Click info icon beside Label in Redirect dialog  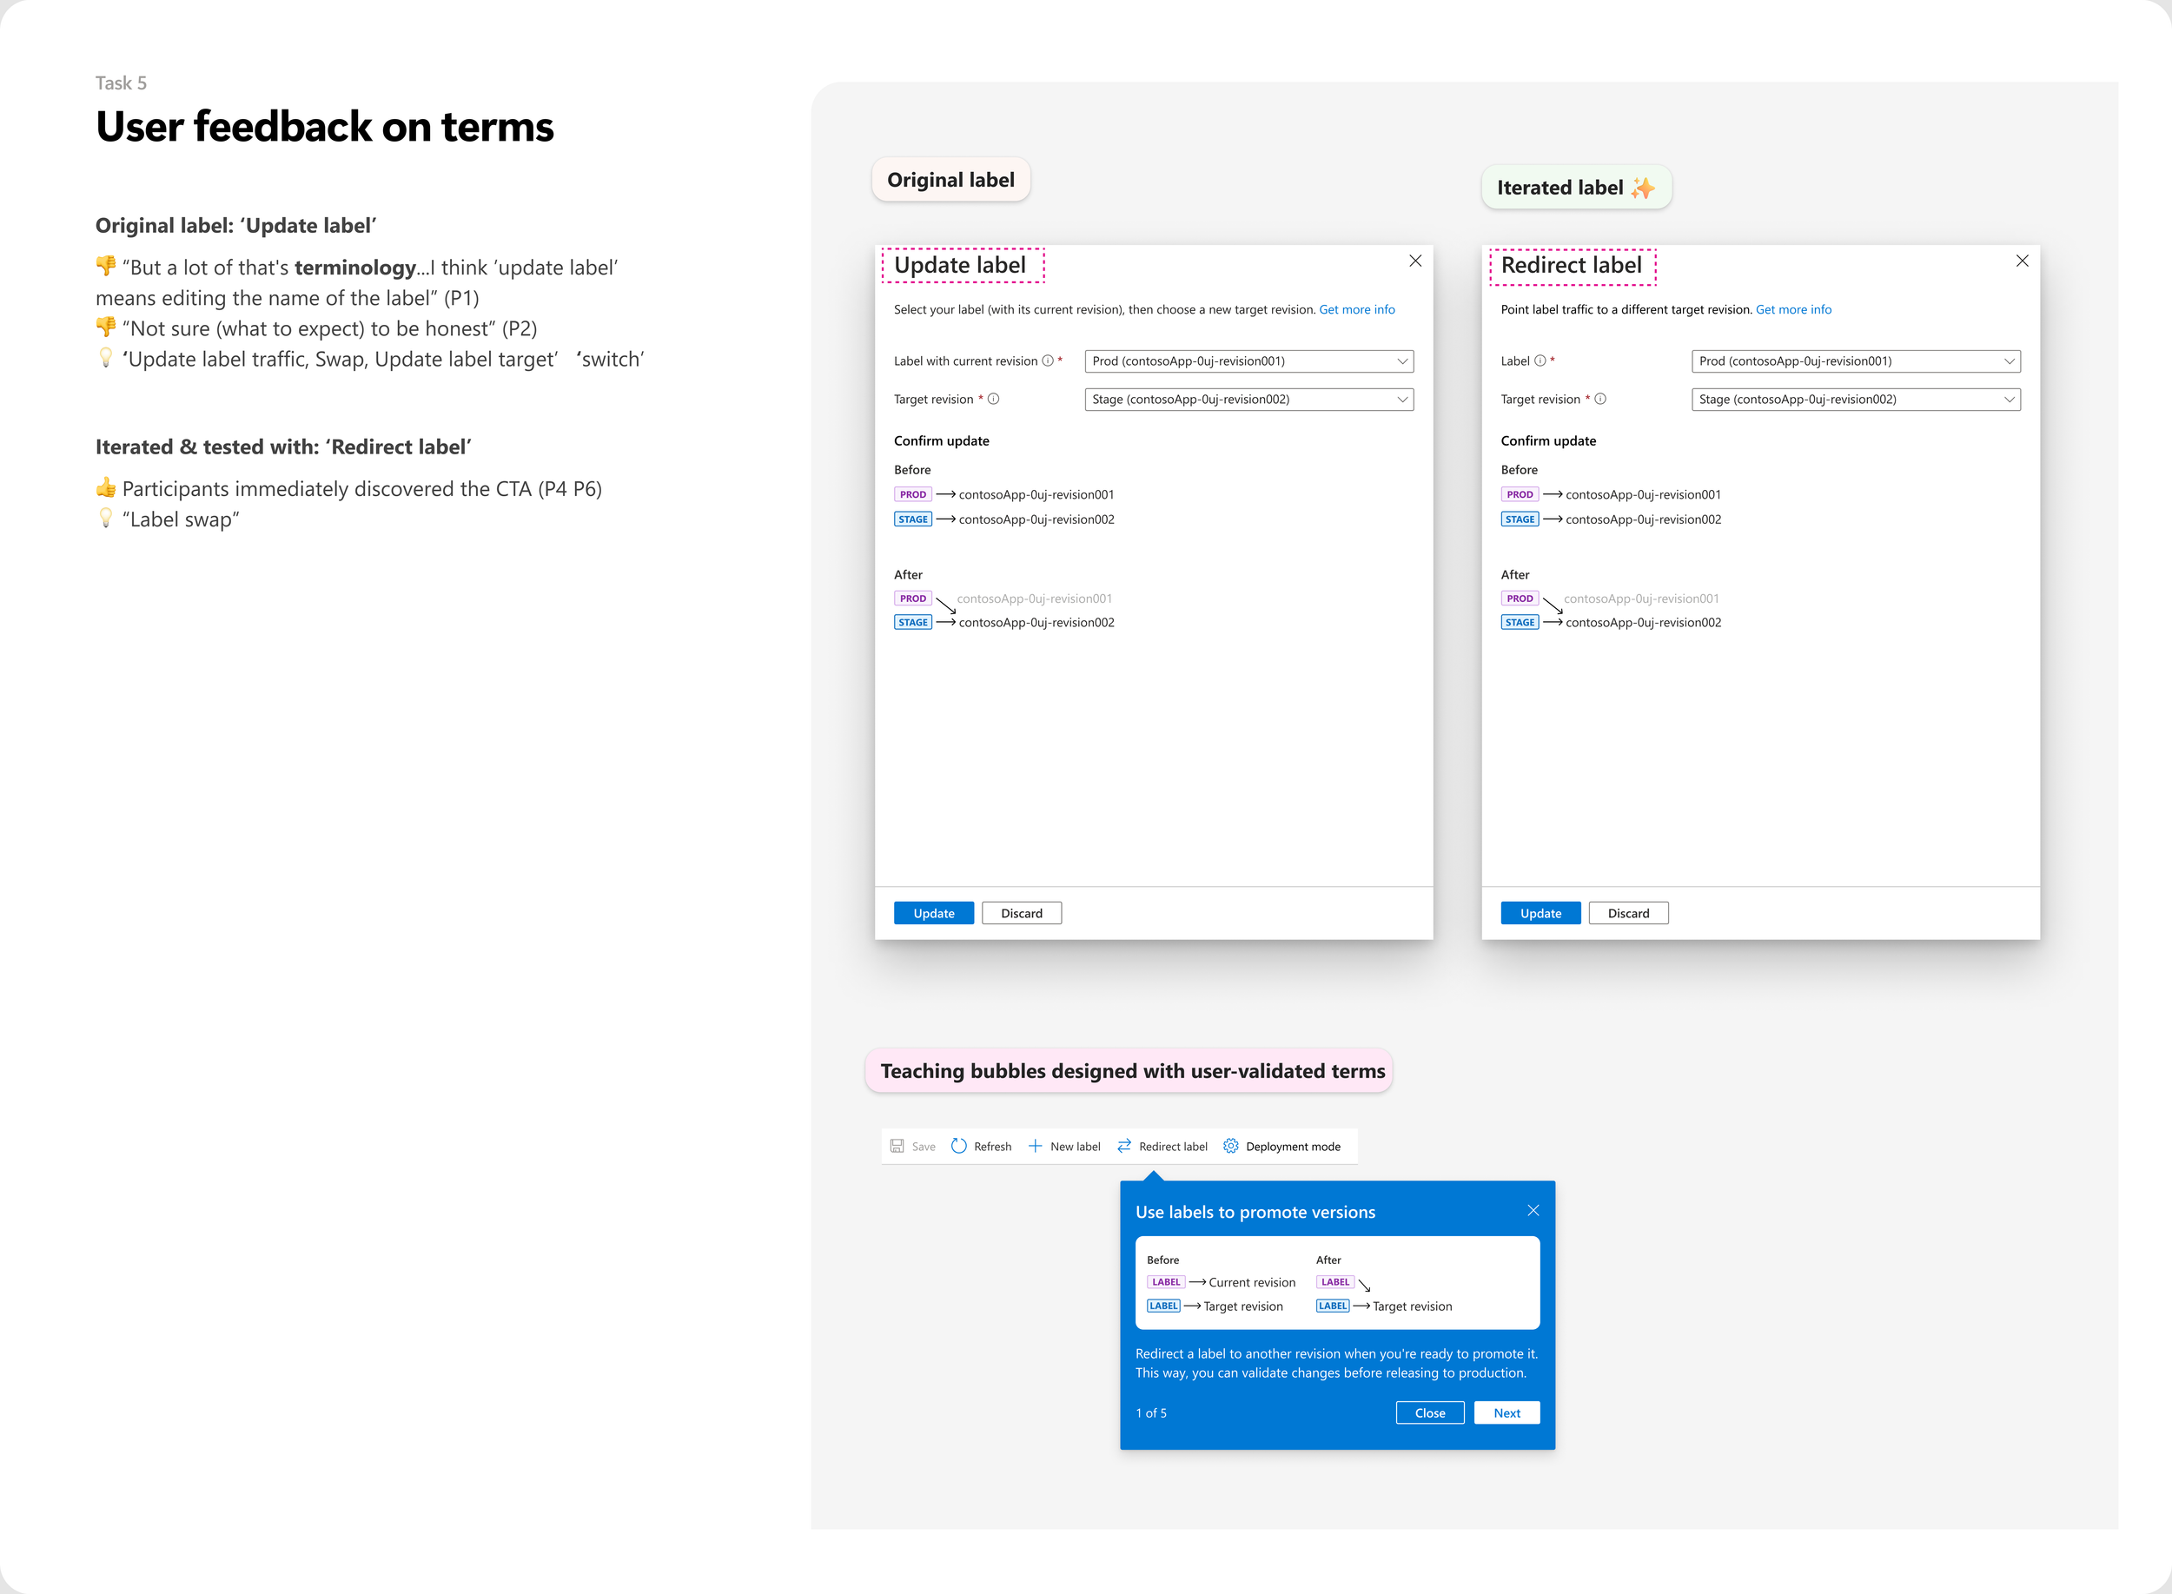(x=1540, y=360)
